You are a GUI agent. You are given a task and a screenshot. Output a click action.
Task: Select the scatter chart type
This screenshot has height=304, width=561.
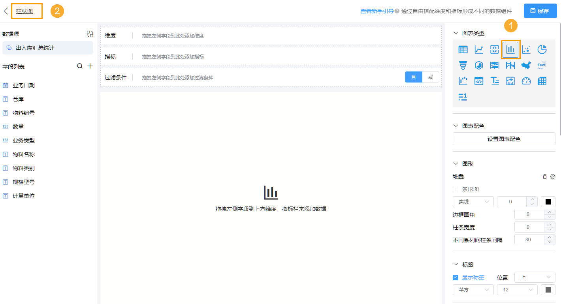[x=526, y=49]
